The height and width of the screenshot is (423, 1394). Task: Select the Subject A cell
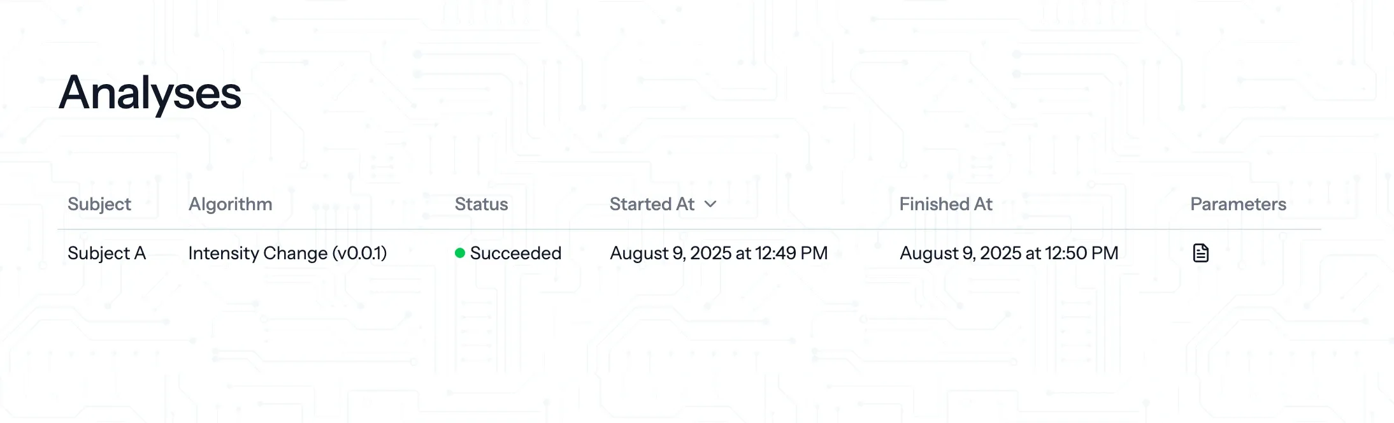pyautogui.click(x=106, y=253)
